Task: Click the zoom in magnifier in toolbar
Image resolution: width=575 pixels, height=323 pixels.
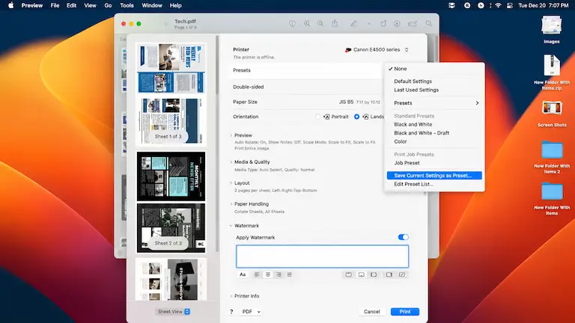Action: click(320, 23)
